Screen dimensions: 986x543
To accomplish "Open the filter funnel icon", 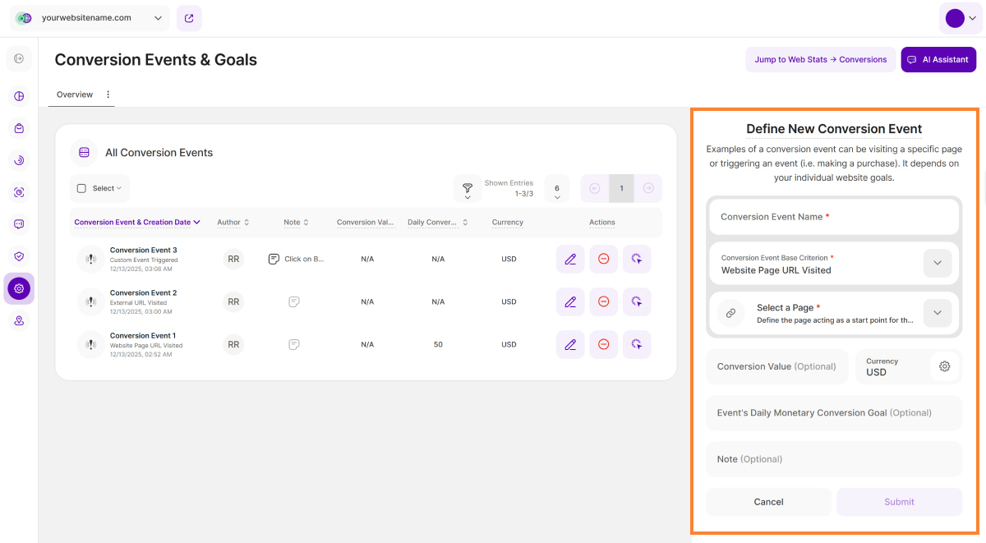I will pos(468,189).
